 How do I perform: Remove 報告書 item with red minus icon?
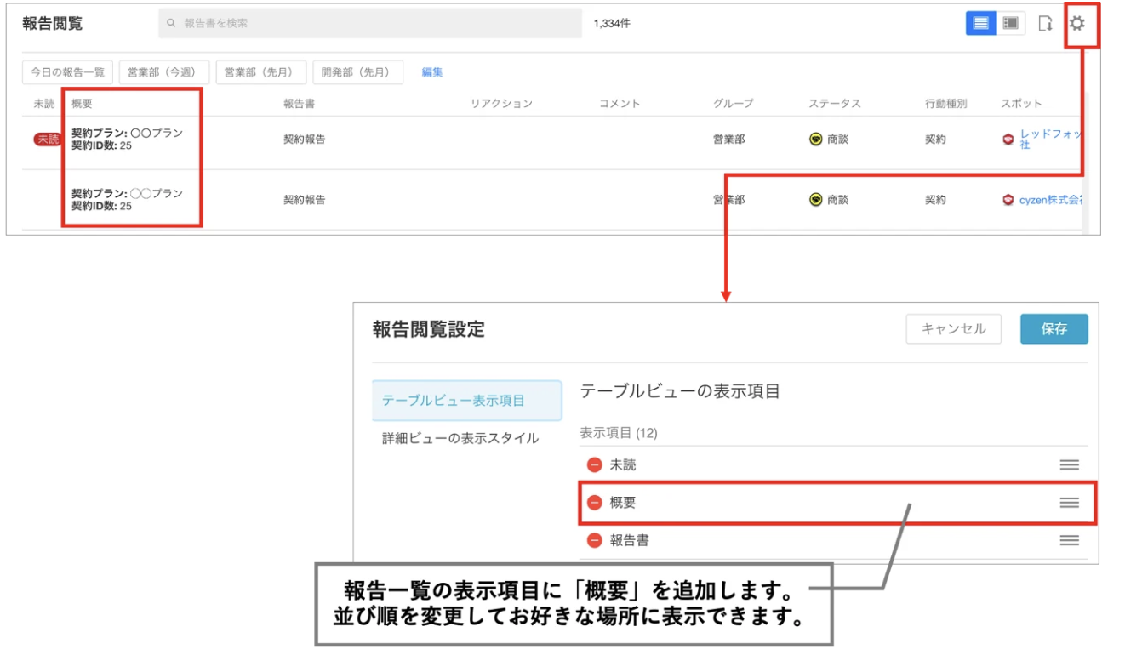click(x=595, y=540)
